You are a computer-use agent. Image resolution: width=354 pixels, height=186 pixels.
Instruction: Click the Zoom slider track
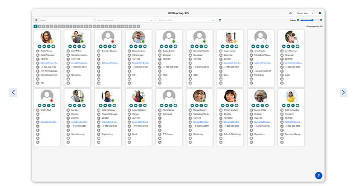[309, 20]
